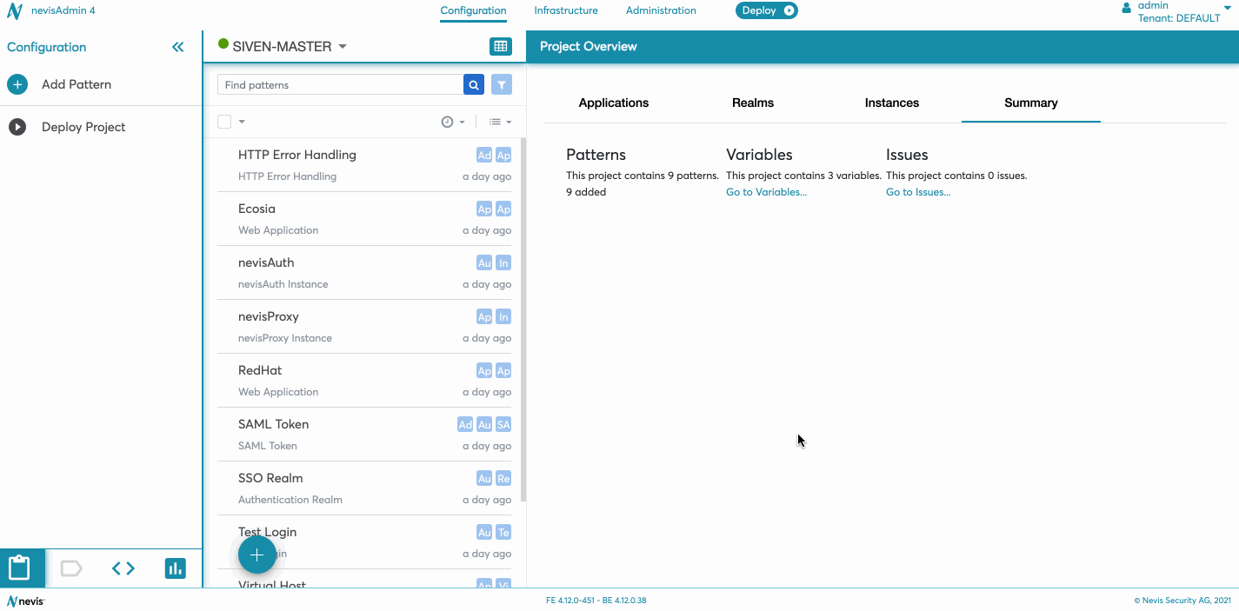The image size is (1239, 611).
Task: Click Re badge on SSO Realm row
Action: 503,479
